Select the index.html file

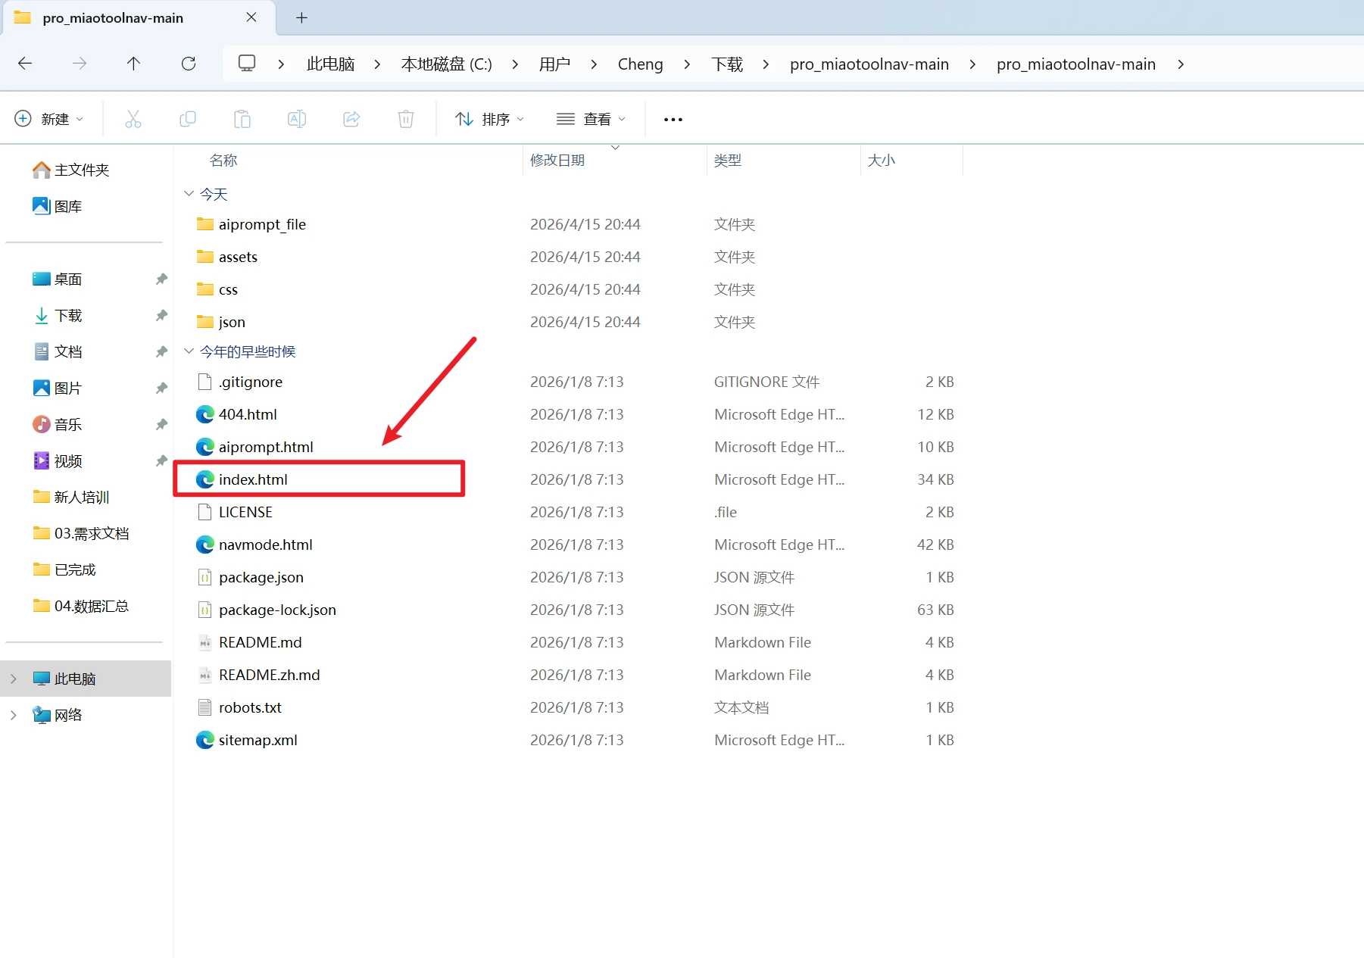tap(253, 479)
